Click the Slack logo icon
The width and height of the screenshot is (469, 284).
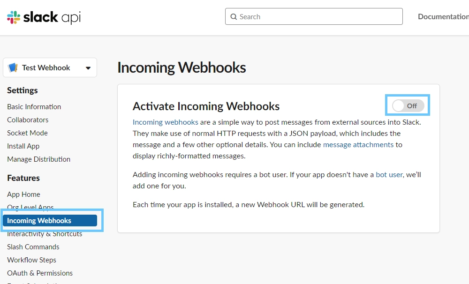coord(14,17)
